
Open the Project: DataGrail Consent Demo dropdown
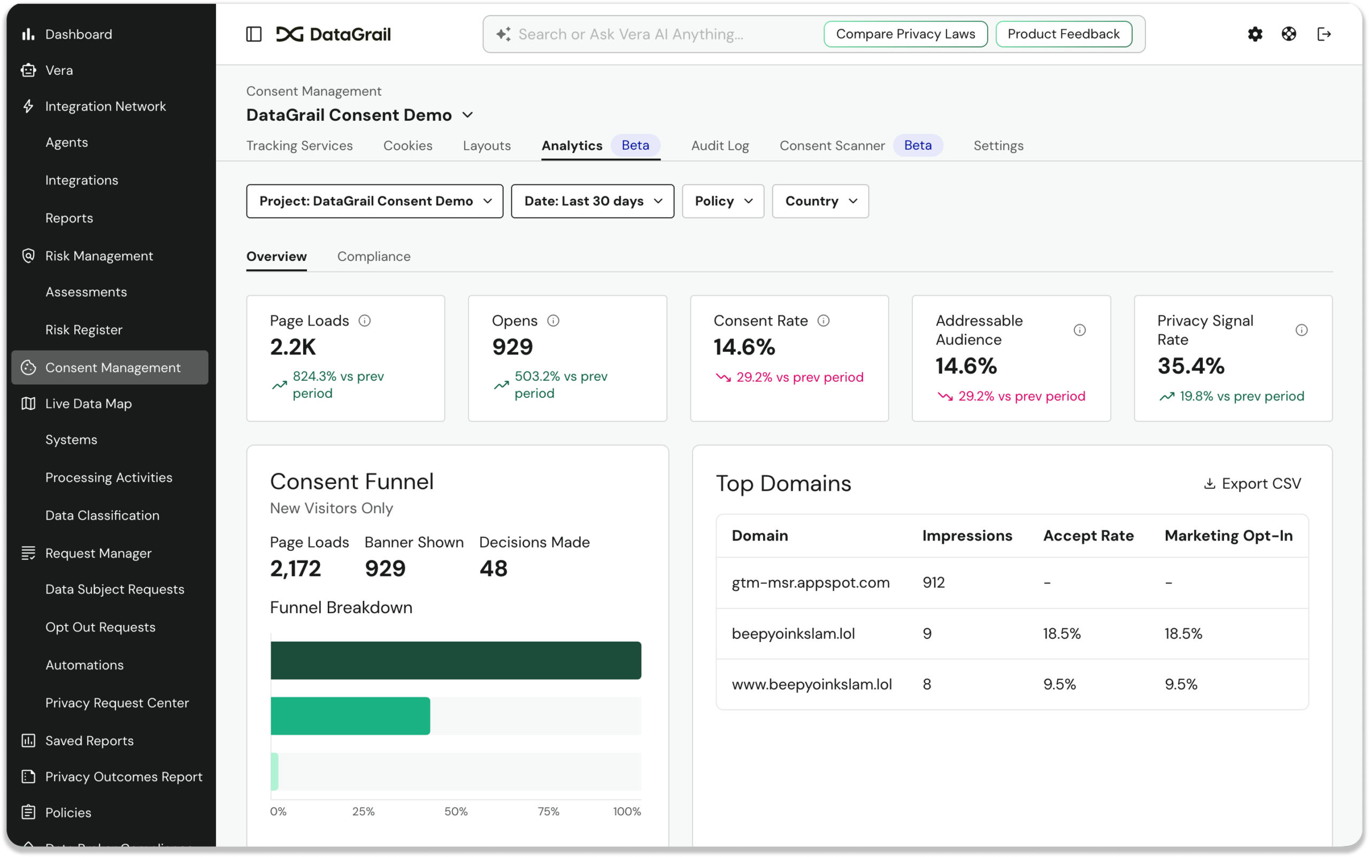(375, 201)
